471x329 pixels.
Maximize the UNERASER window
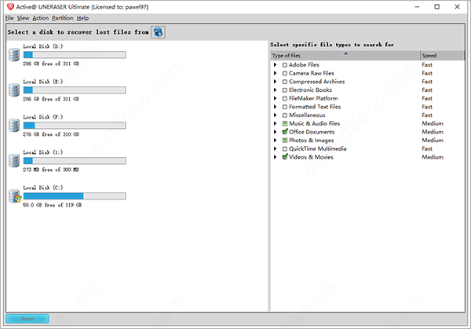point(437,6)
